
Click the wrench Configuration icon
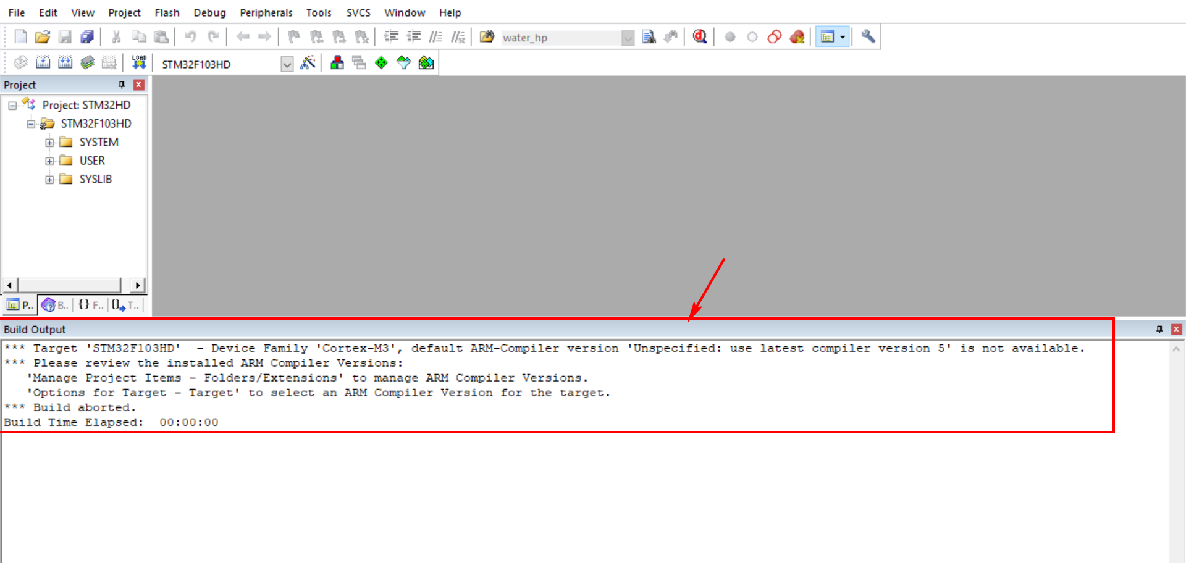(x=868, y=37)
